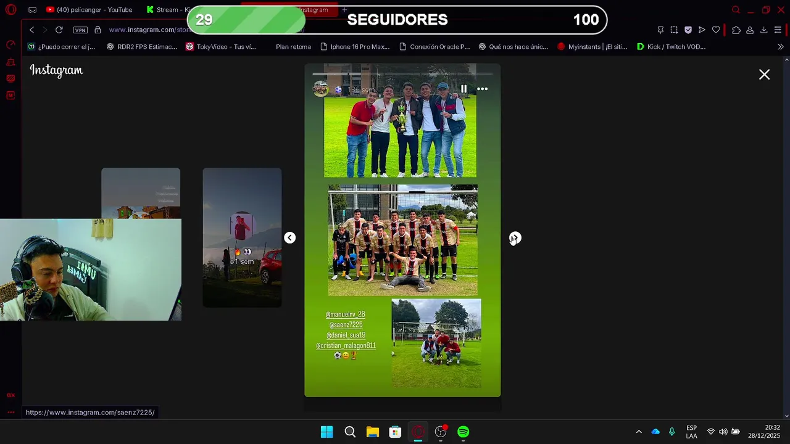The image size is (790, 444).
Task: Open the ad blocker shield settings
Action: [x=688, y=30]
